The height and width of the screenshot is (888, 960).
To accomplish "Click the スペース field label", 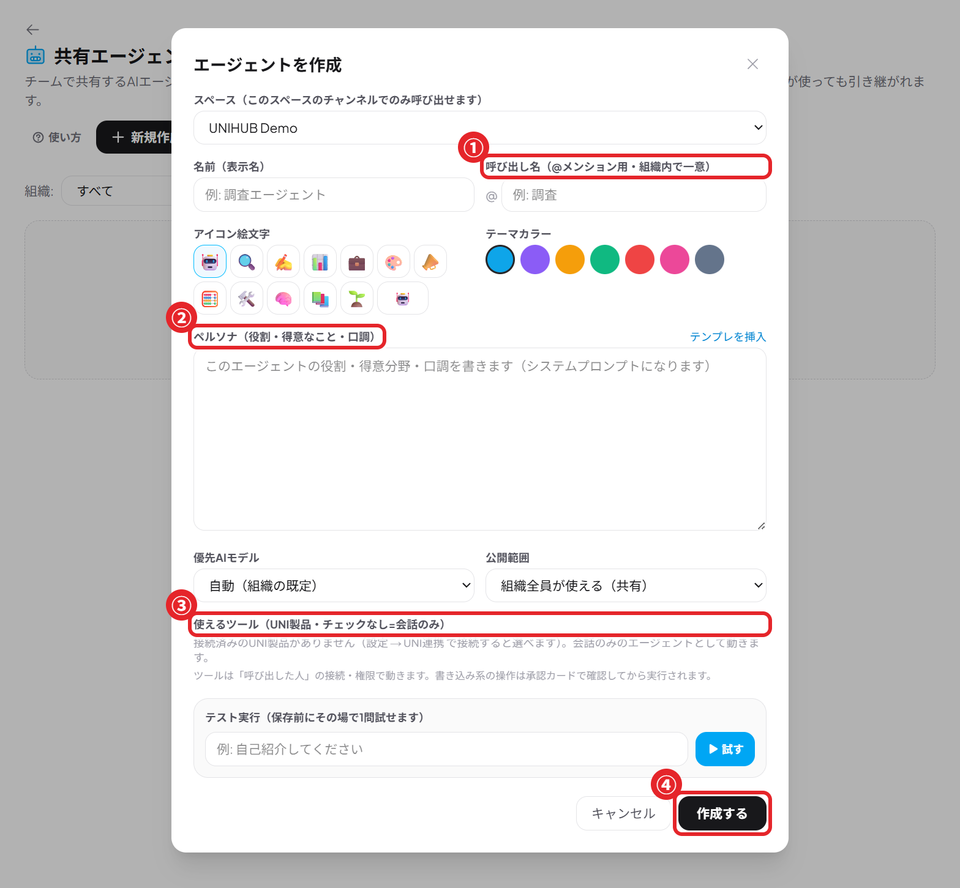I will click(338, 100).
